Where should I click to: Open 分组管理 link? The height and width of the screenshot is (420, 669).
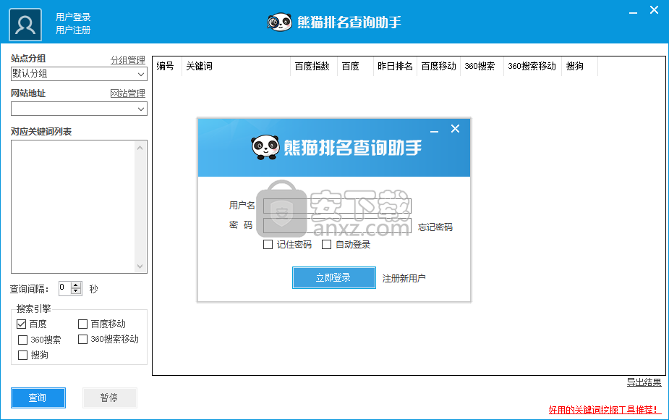coord(127,60)
